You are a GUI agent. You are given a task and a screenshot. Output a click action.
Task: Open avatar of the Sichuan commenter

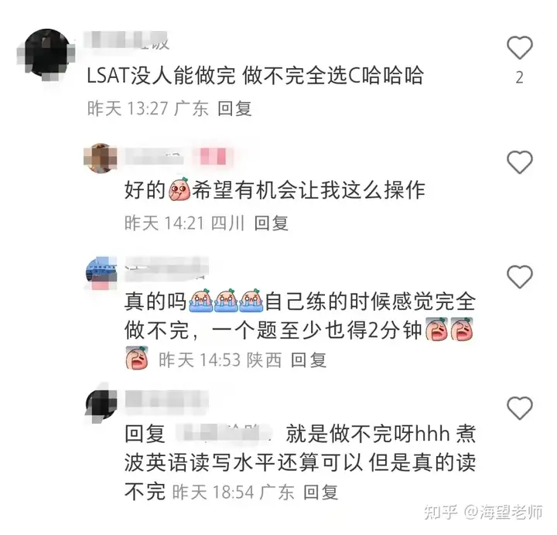101,158
